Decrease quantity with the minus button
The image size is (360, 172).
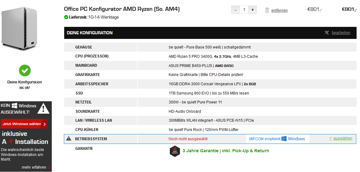236,10
